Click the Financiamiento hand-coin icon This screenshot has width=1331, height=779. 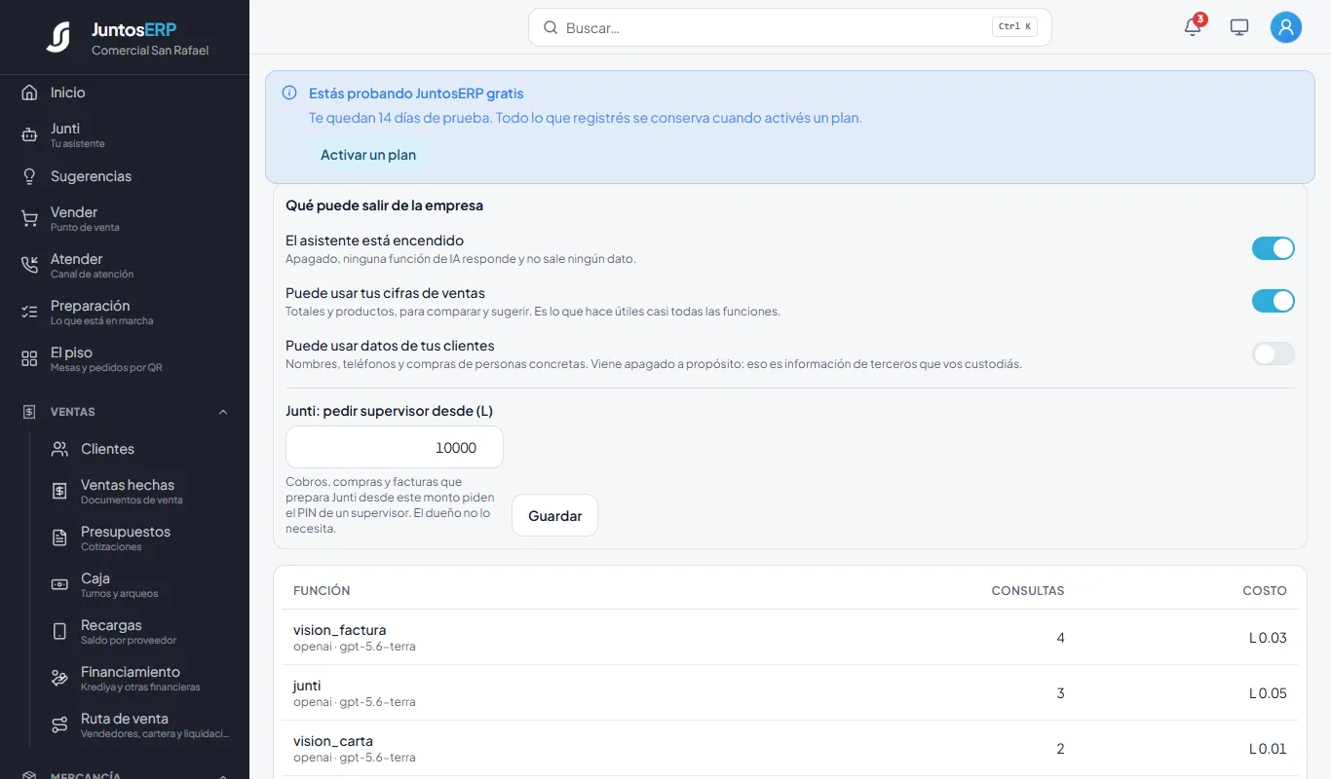(x=59, y=679)
